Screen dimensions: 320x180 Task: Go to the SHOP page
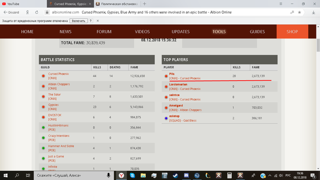click(x=292, y=31)
